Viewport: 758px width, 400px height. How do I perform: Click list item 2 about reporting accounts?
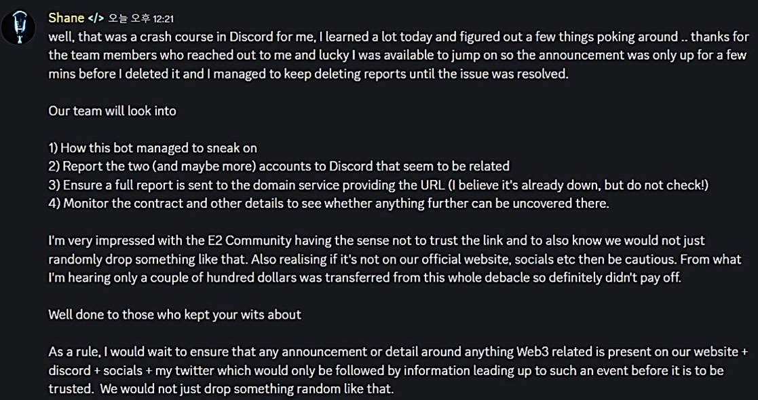(x=278, y=166)
